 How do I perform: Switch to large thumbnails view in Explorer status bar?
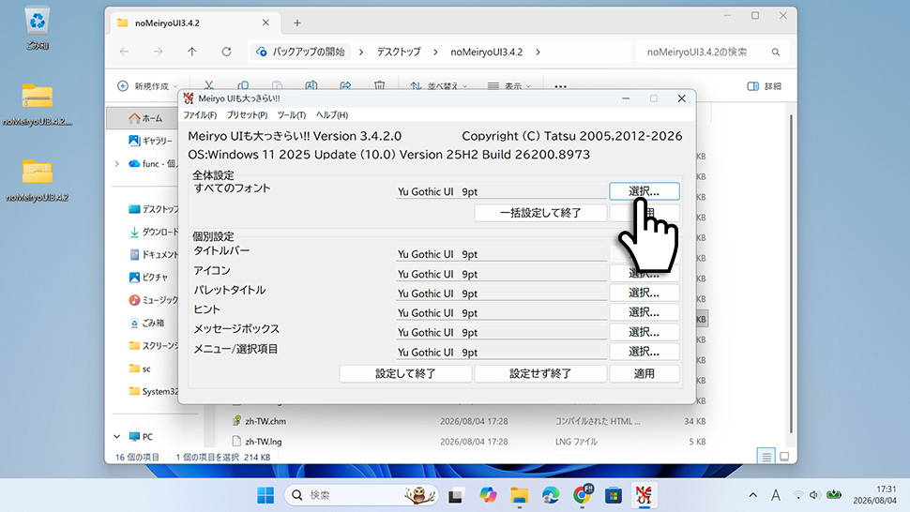click(784, 457)
